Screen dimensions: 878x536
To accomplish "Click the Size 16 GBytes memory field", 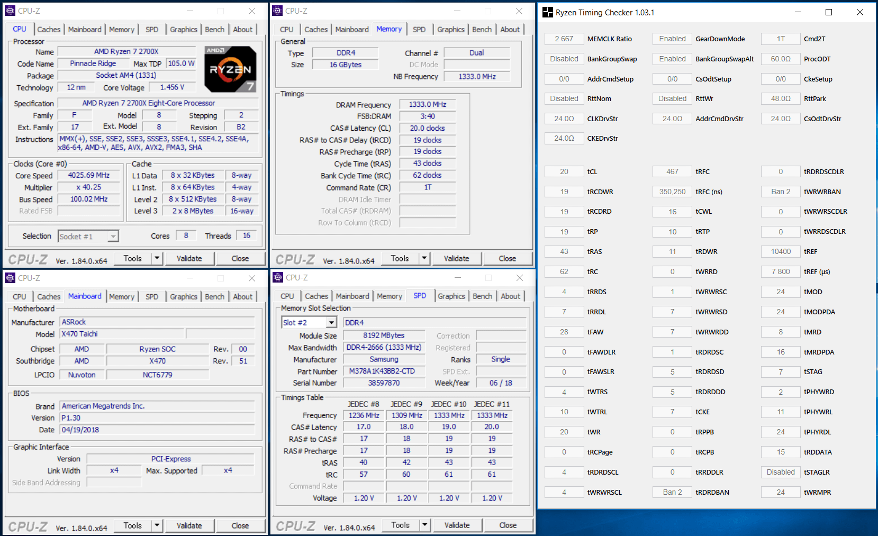I will tap(346, 65).
